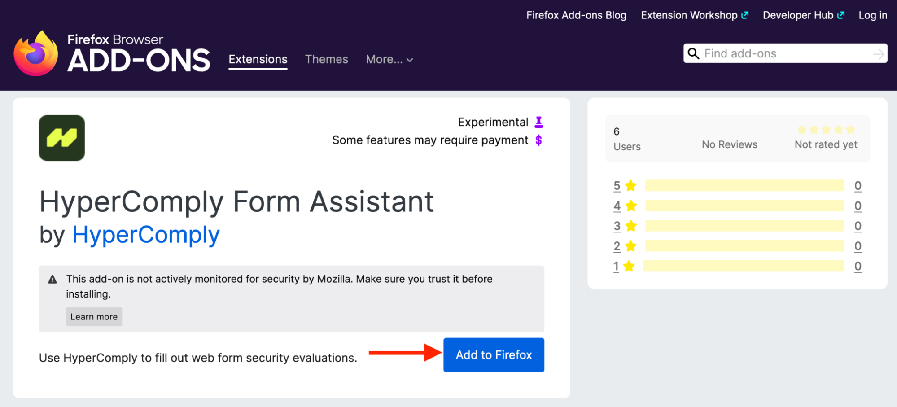Click the Learn more button
Viewport: 897px width, 407px height.
(94, 317)
